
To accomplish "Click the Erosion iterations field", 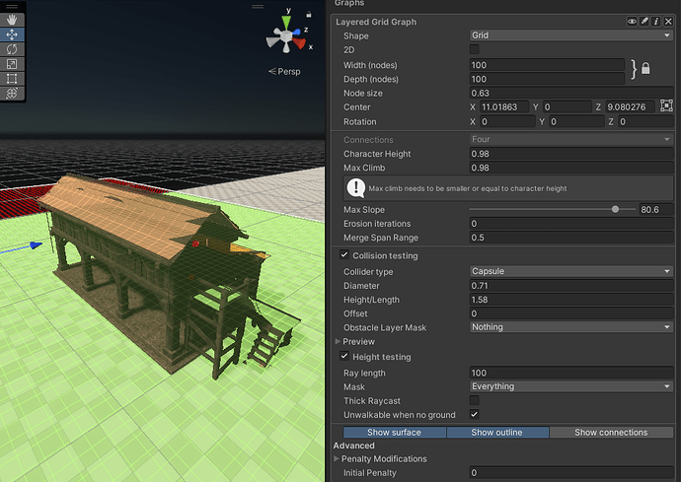I will [571, 224].
